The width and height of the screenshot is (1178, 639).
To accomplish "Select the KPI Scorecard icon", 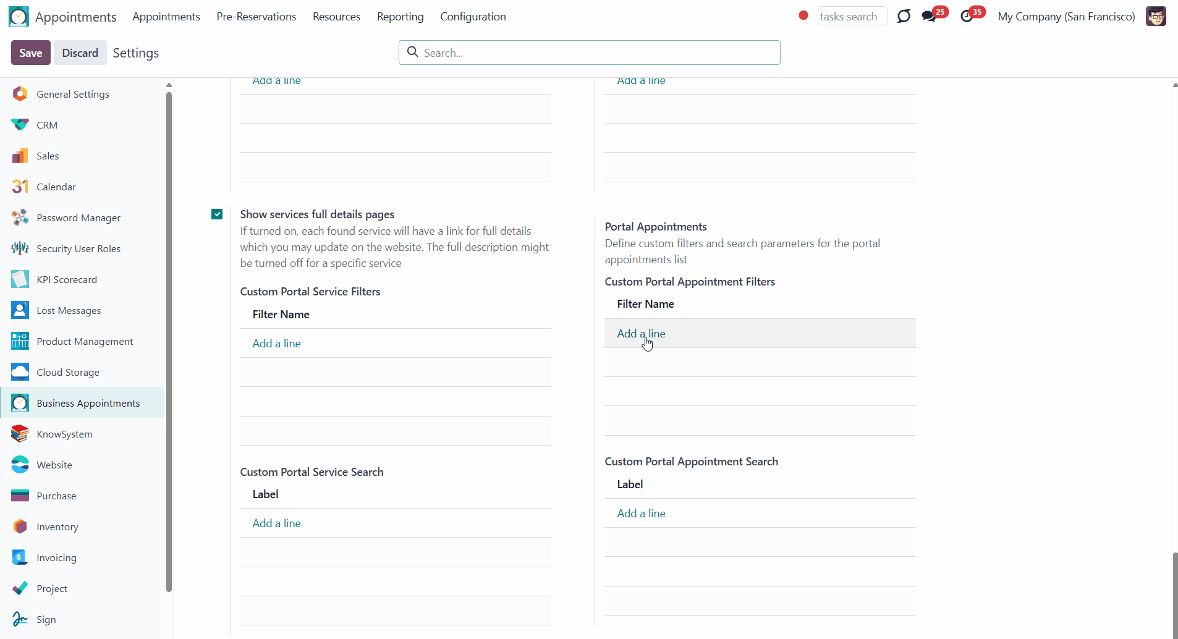I will (x=20, y=279).
